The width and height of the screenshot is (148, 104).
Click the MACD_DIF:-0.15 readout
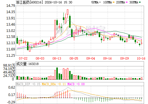tap(28, 84)
